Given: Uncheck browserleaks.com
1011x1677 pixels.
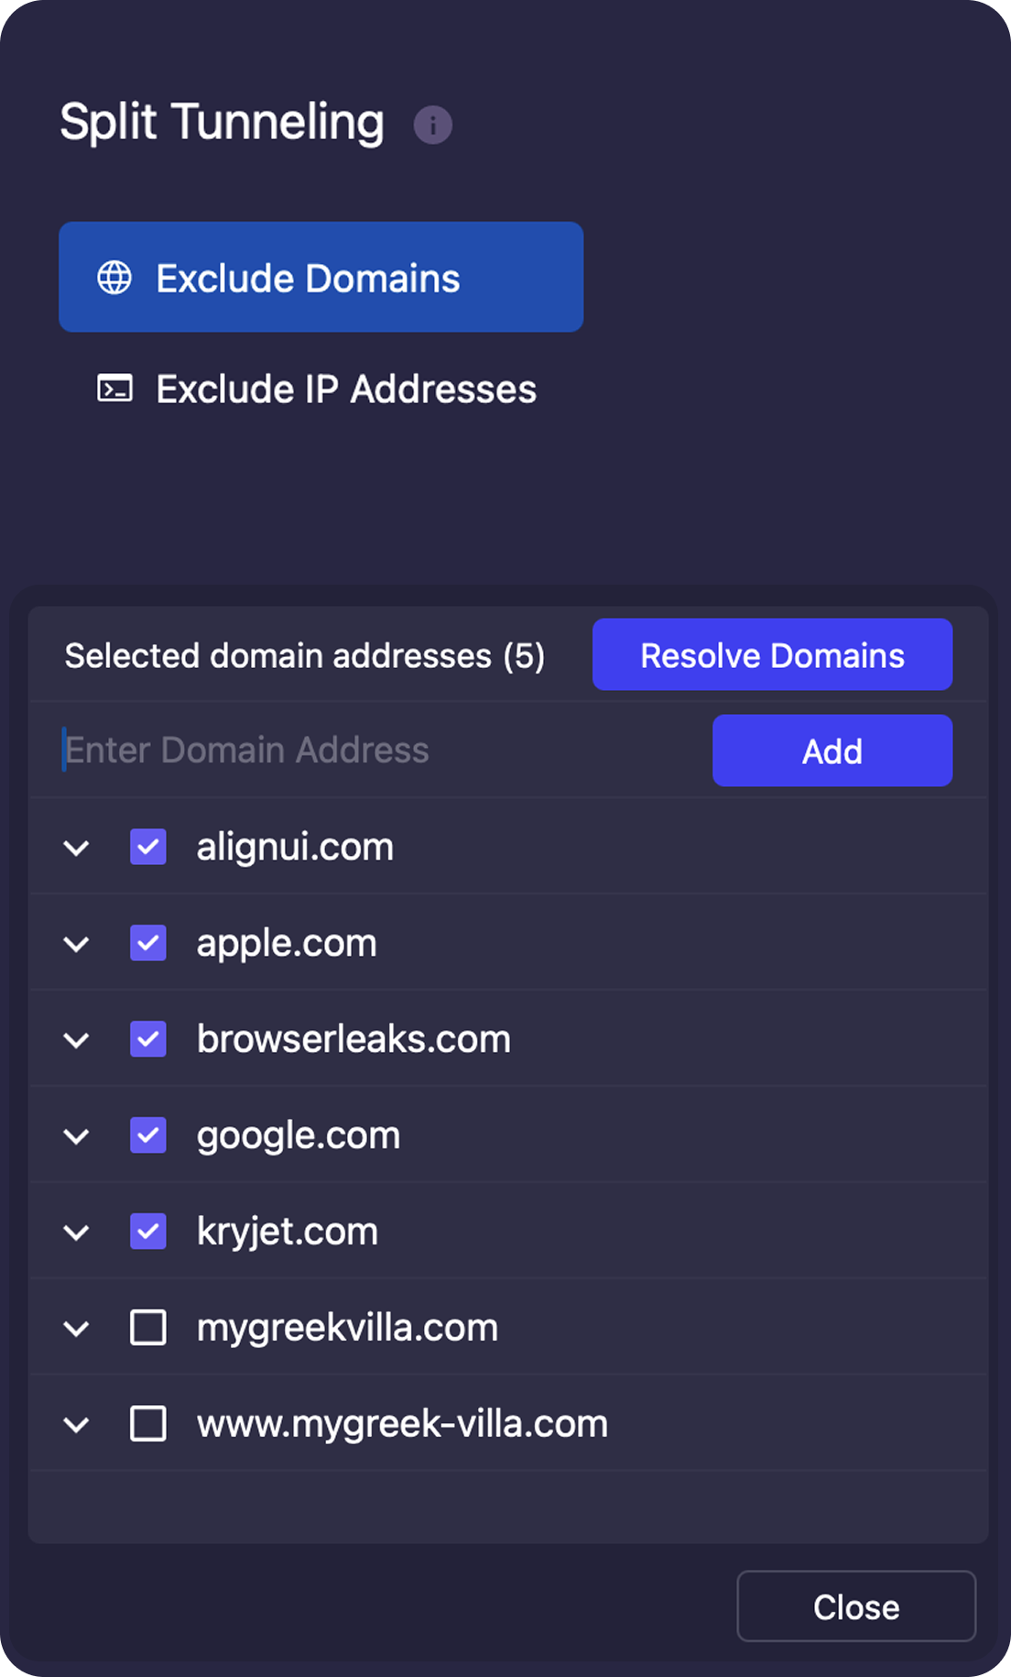Looking at the screenshot, I should 148,1038.
